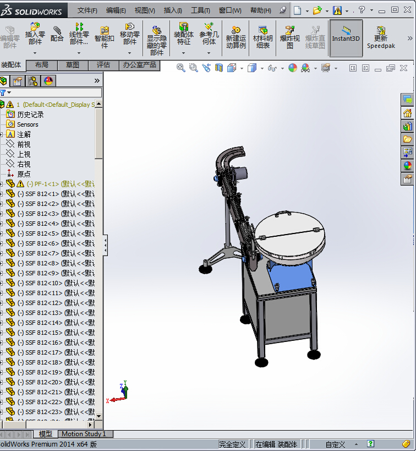Toggle the Instant3D button
The height and width of the screenshot is (451, 416).
click(346, 38)
